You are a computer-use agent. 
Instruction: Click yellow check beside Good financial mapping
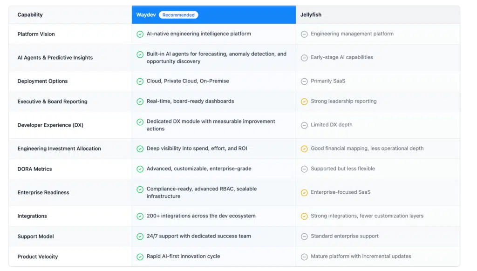pyautogui.click(x=304, y=149)
